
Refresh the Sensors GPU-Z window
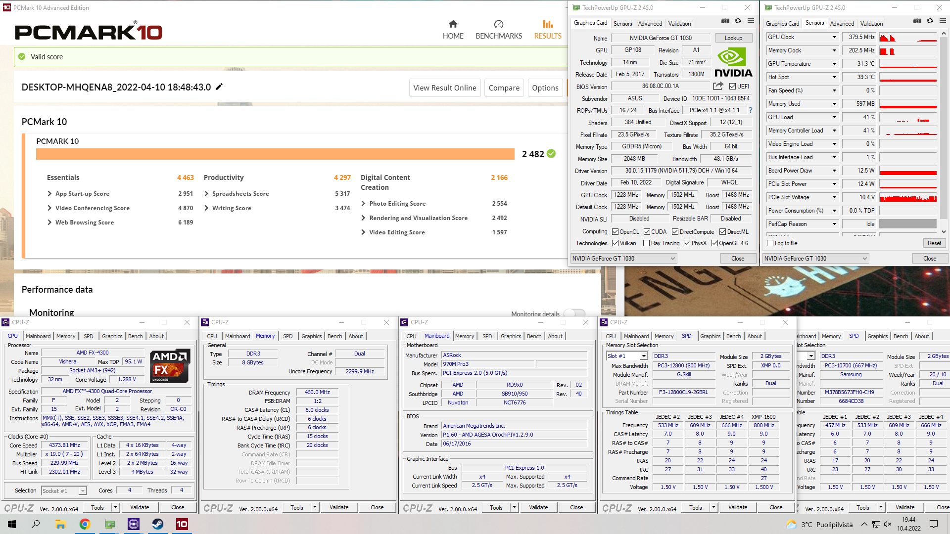click(930, 21)
